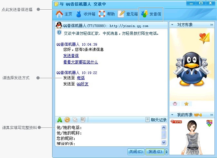The width and height of the screenshot is (217, 158).
Task: Choose the 电话 send-to link
Action: [81, 78]
